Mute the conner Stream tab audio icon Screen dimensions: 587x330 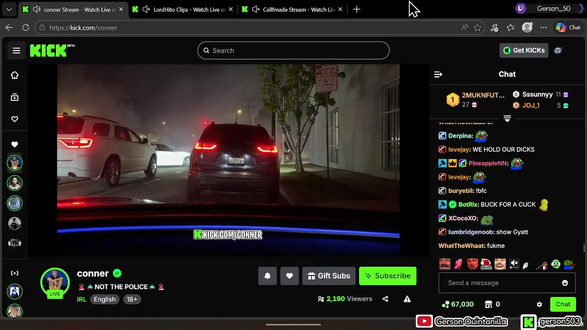(x=36, y=9)
